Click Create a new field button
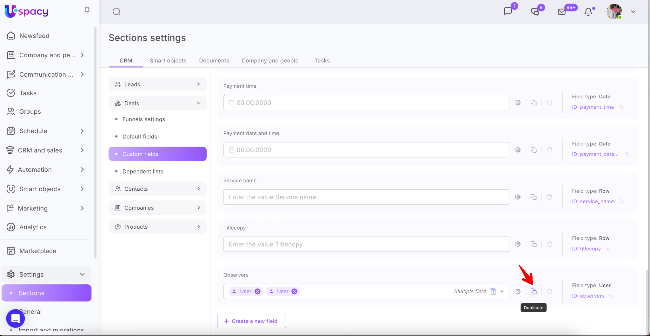Image resolution: width=650 pixels, height=336 pixels. pos(251,321)
